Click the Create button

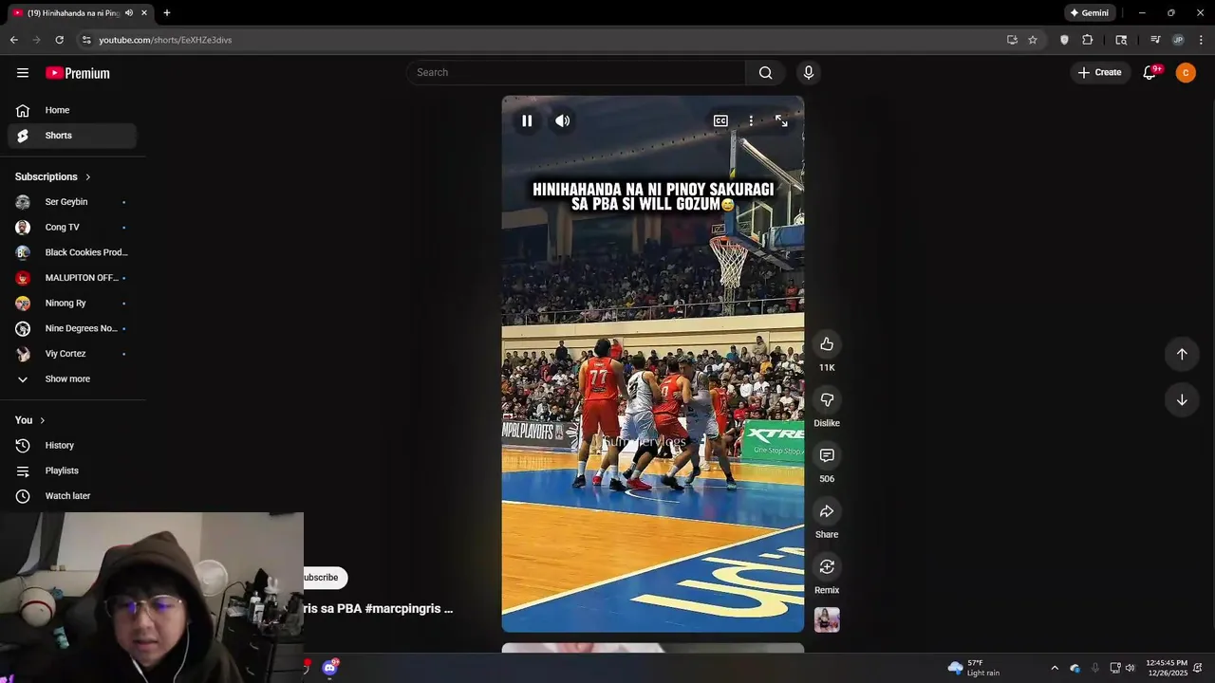click(1099, 72)
